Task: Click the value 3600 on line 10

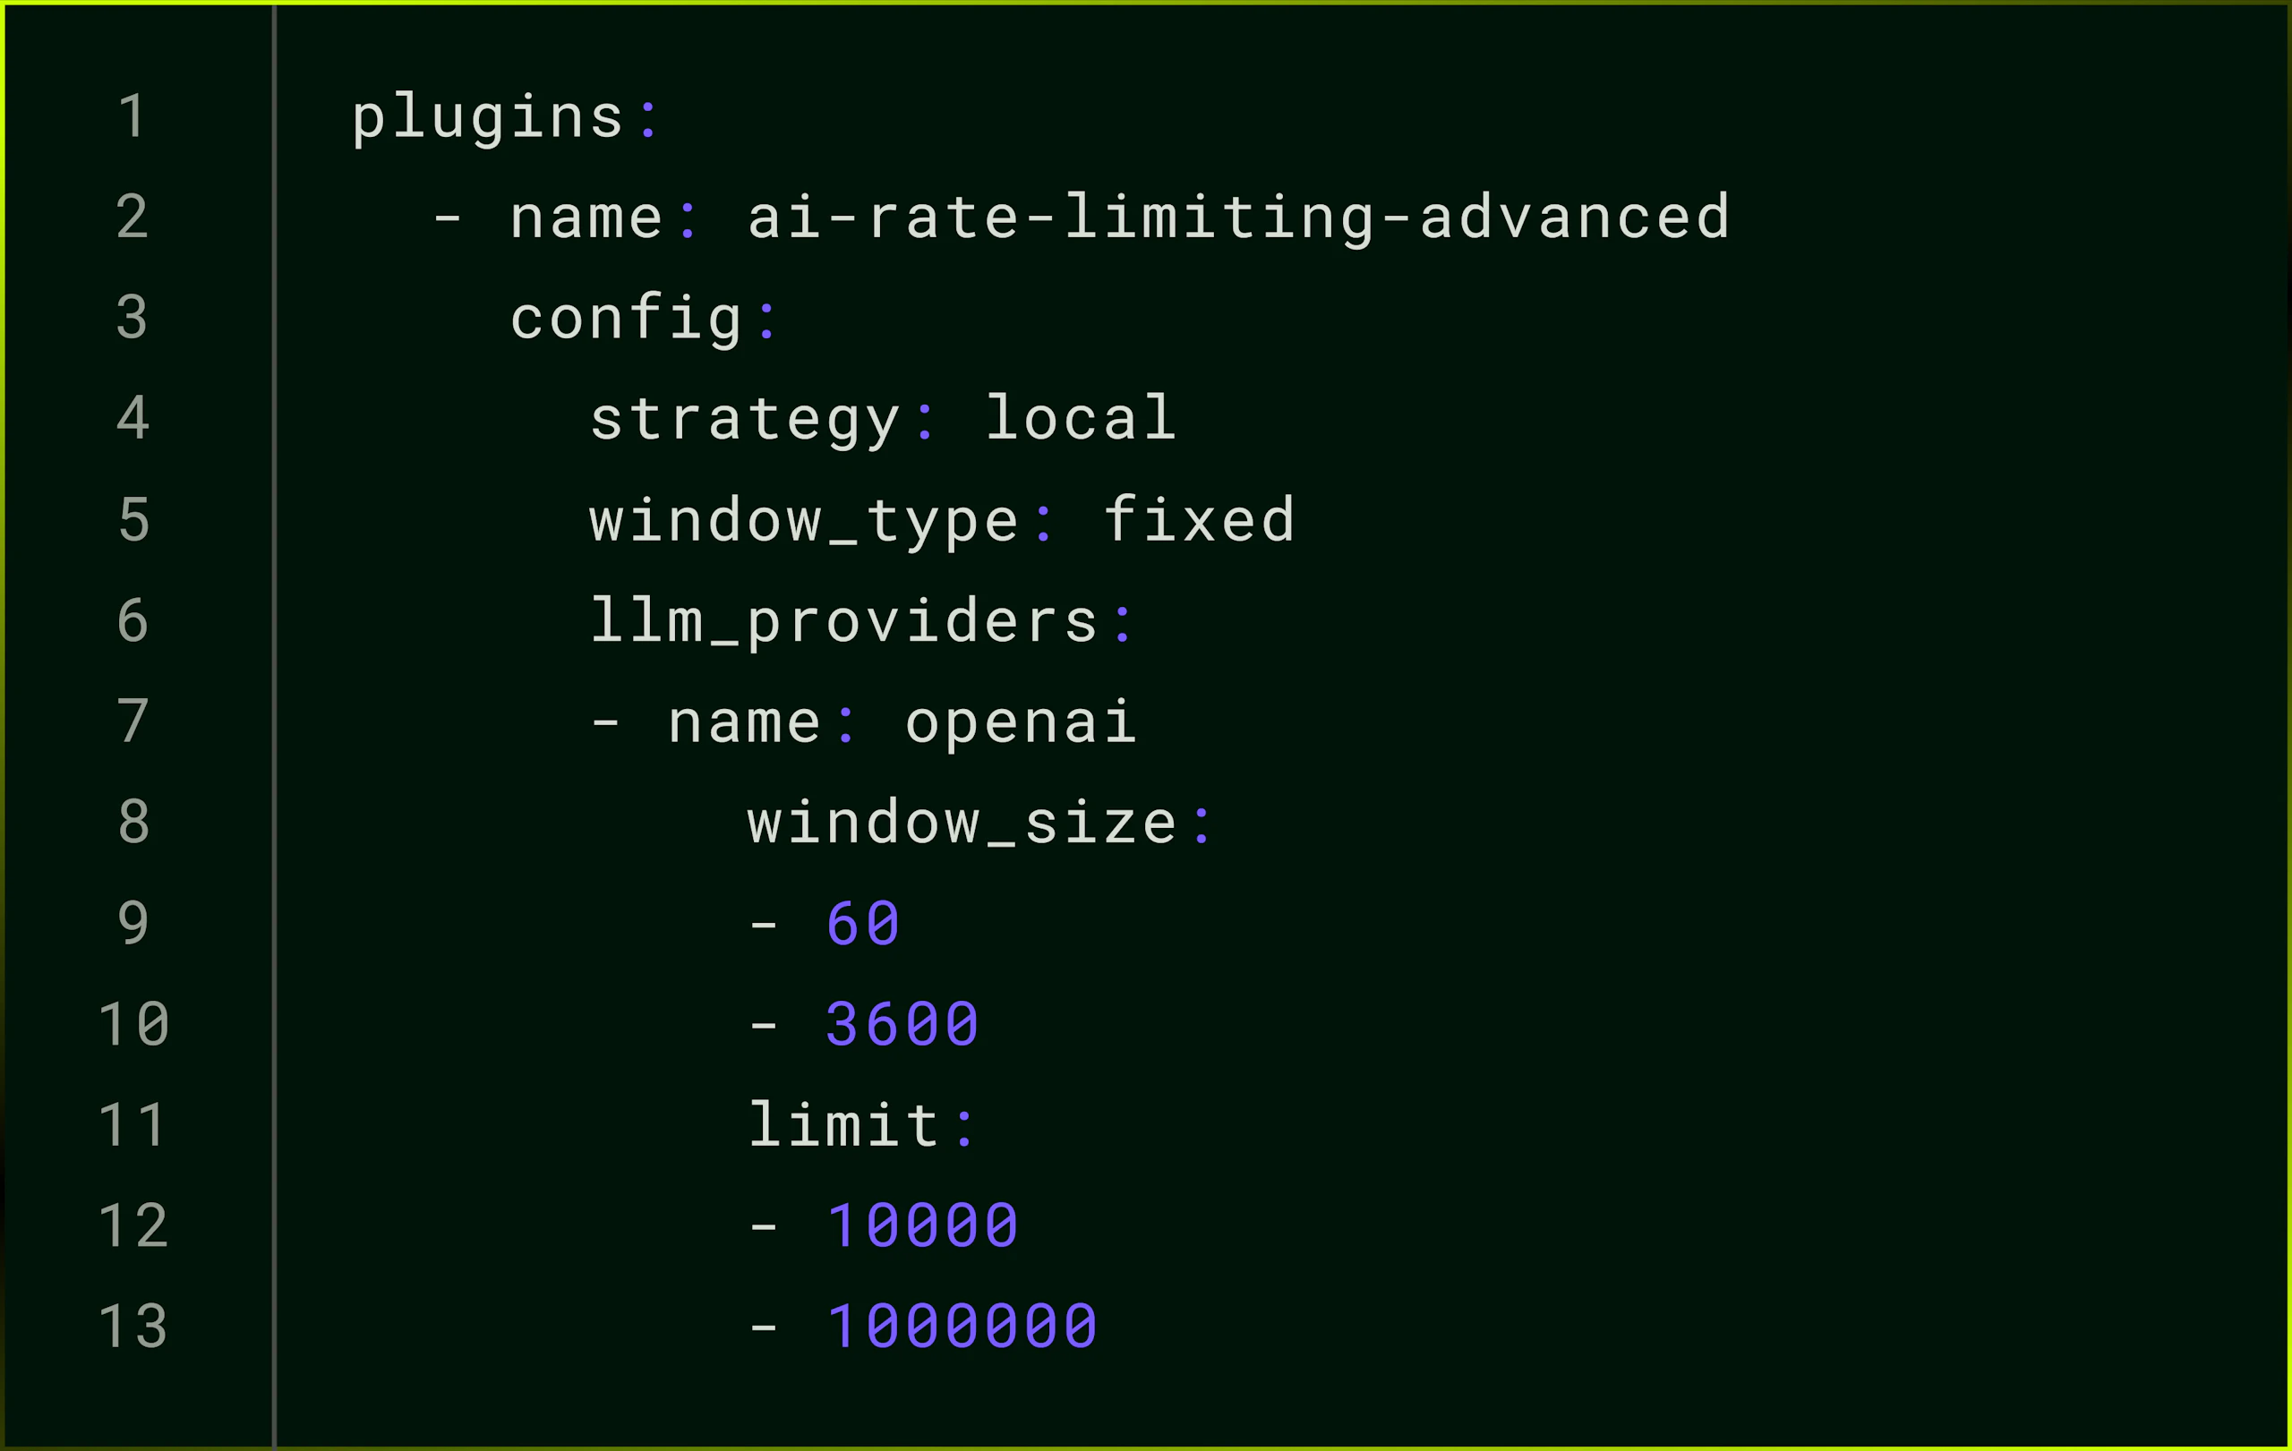Action: tap(902, 1025)
